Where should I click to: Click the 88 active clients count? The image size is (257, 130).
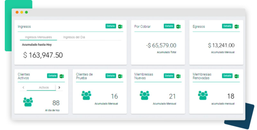pyautogui.click(x=56, y=103)
